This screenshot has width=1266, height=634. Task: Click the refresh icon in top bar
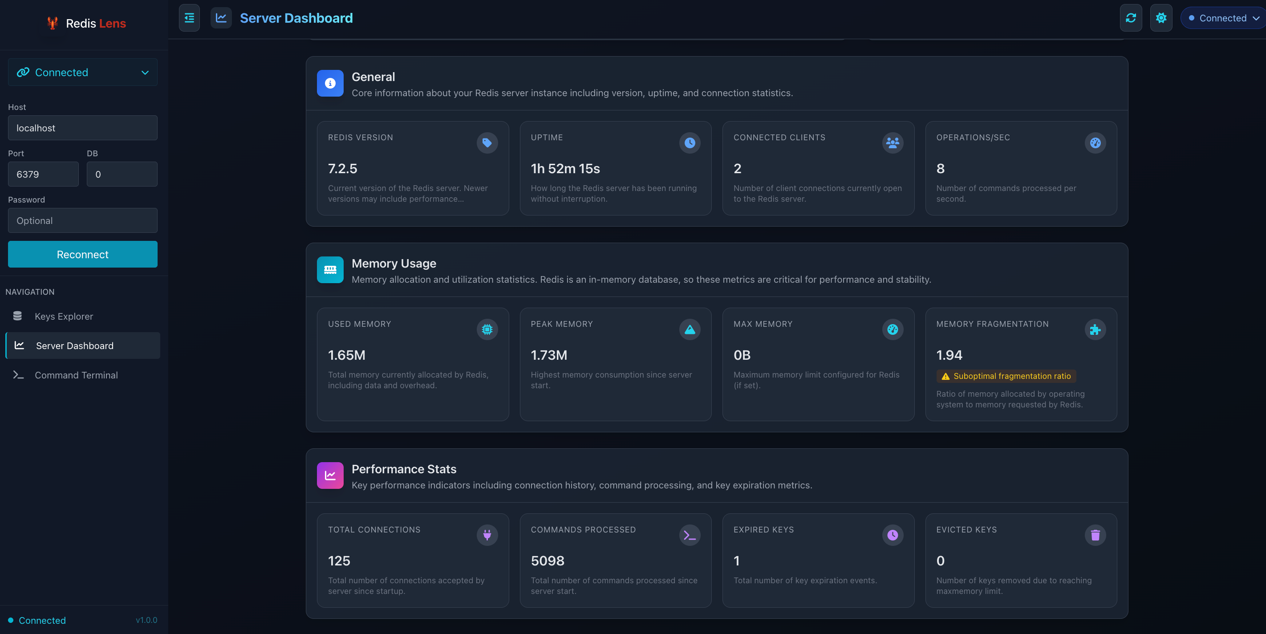1131,18
